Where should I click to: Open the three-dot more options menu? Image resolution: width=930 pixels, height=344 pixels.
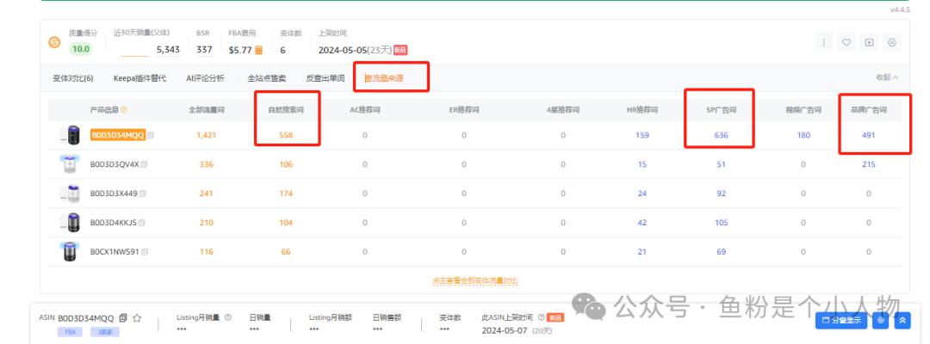(x=824, y=42)
